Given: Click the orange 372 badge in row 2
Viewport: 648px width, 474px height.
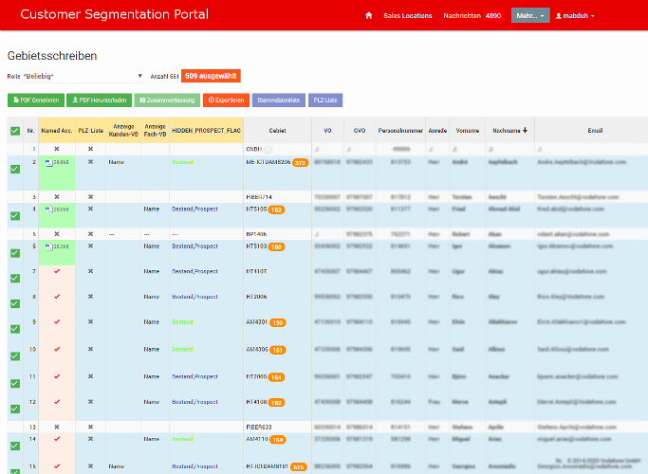Looking at the screenshot, I should pos(300,163).
